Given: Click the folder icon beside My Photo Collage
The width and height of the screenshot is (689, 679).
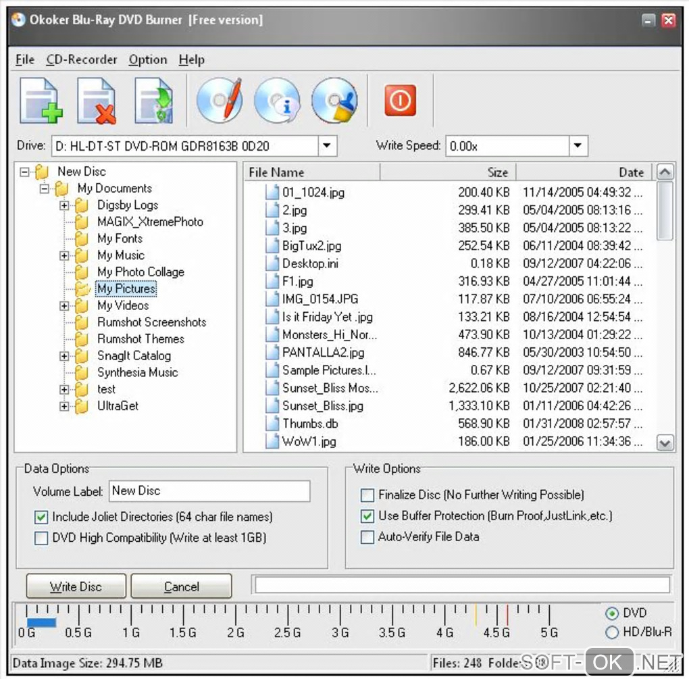Looking at the screenshot, I should [x=82, y=272].
